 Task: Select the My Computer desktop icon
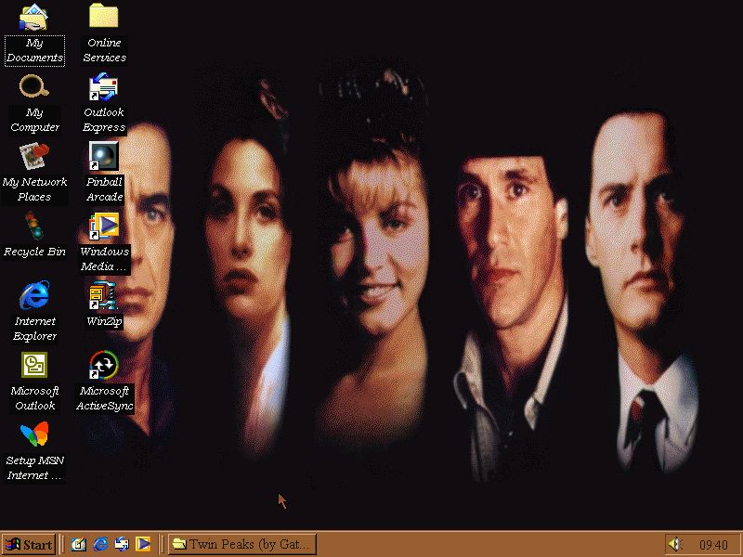point(34,87)
